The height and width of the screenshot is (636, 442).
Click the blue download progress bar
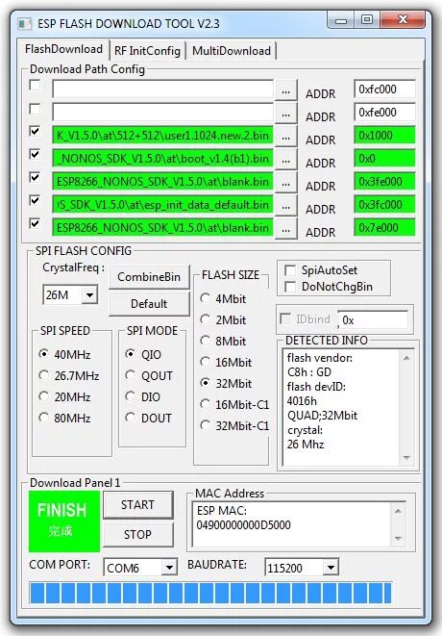[210, 593]
